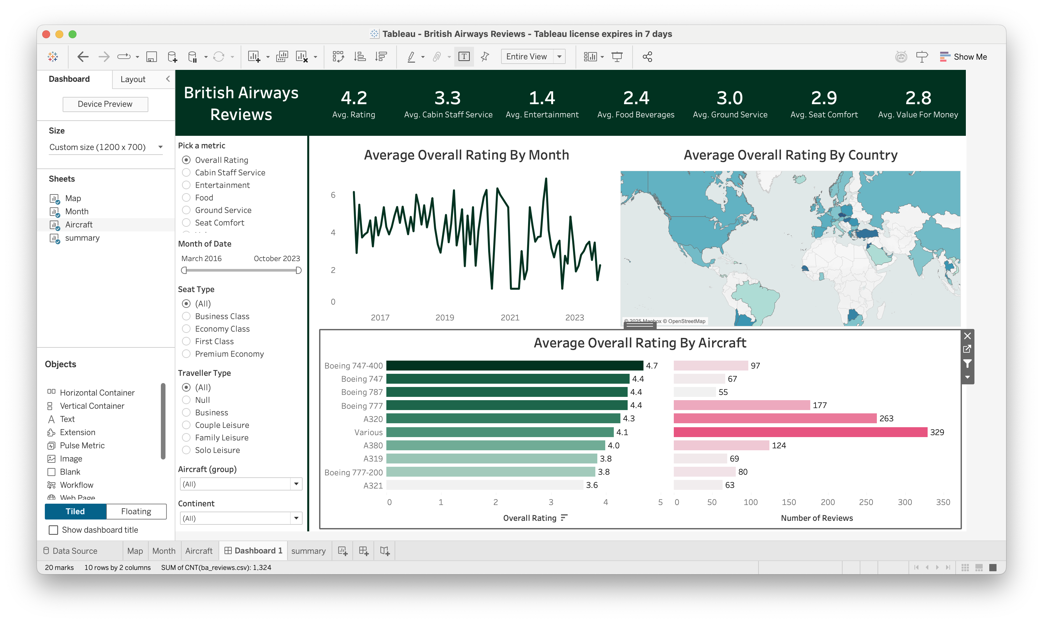
Task: Switch to the Map sheet tab
Action: (135, 551)
